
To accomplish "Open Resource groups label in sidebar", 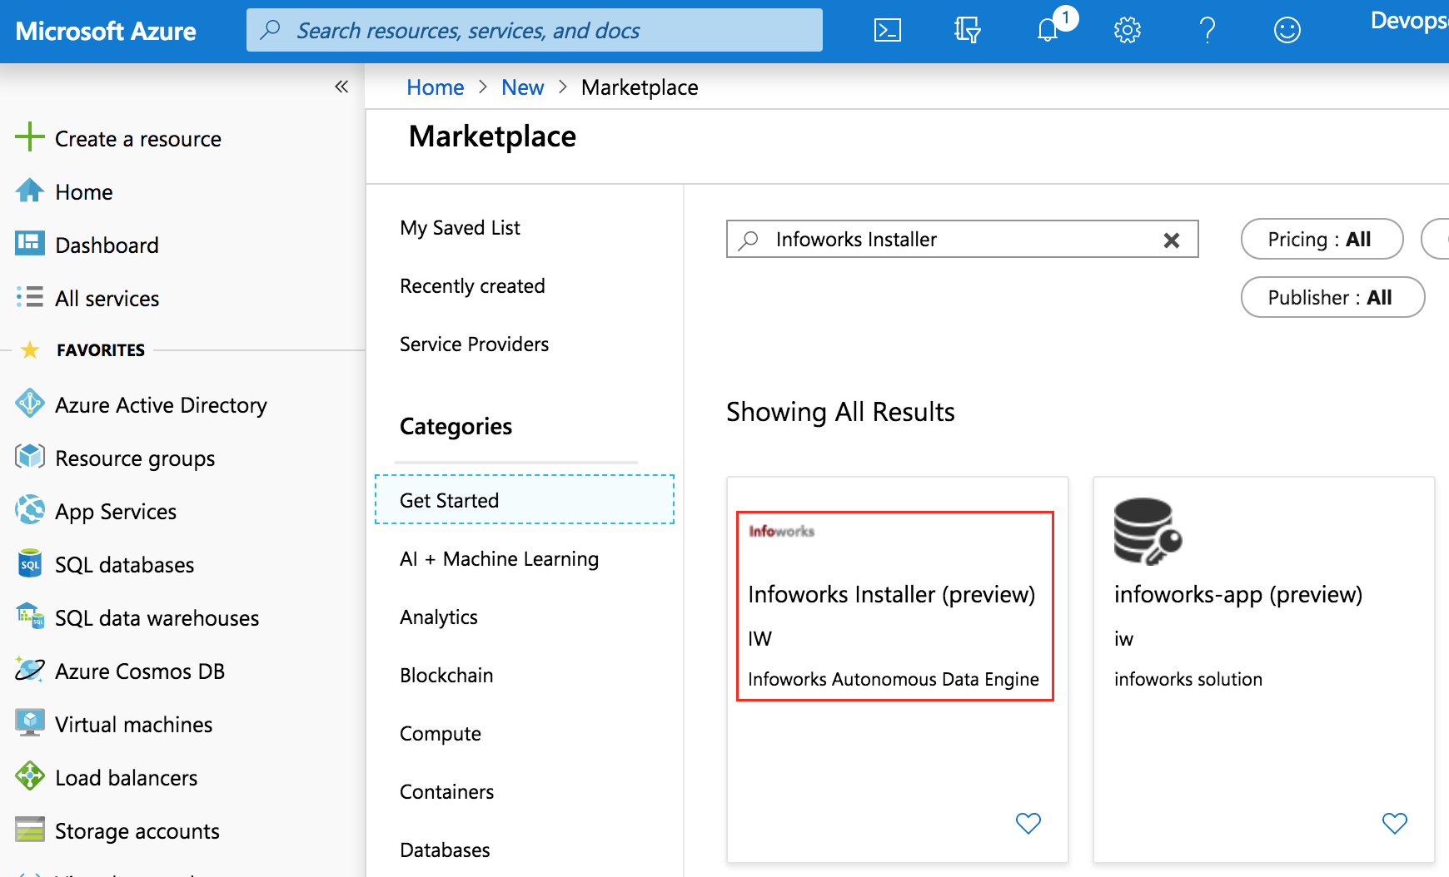I will [135, 458].
